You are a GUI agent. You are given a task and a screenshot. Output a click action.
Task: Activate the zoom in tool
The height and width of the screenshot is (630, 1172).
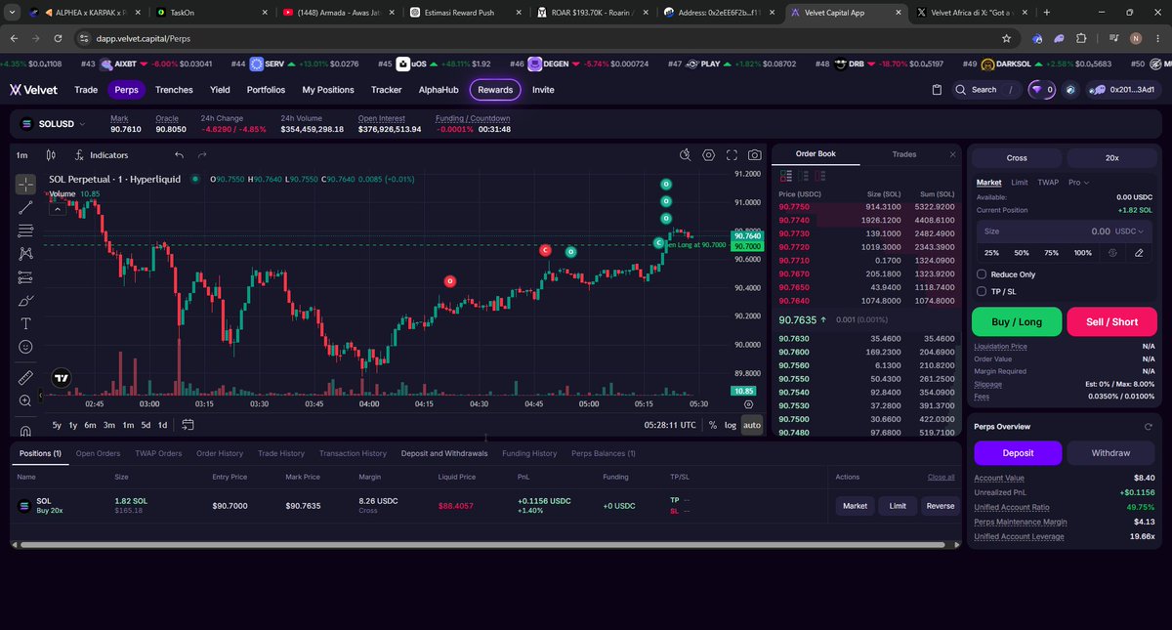25,400
